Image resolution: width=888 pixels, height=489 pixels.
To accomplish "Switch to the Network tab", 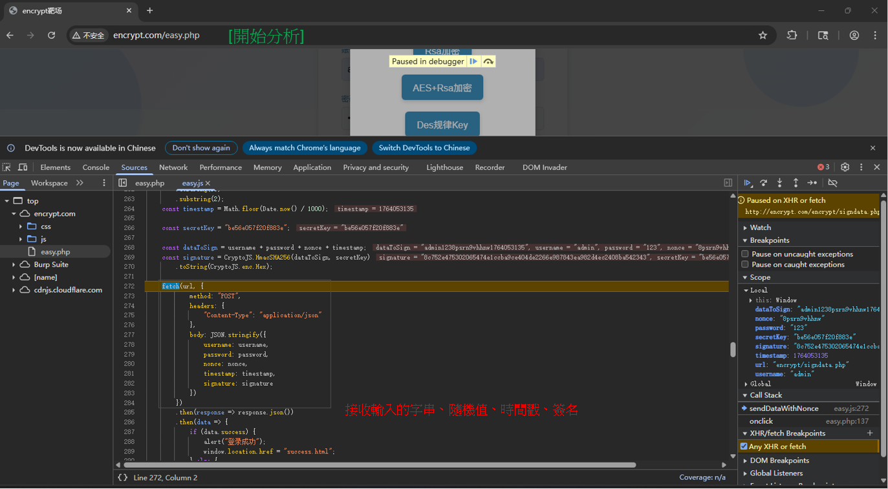I will (173, 167).
